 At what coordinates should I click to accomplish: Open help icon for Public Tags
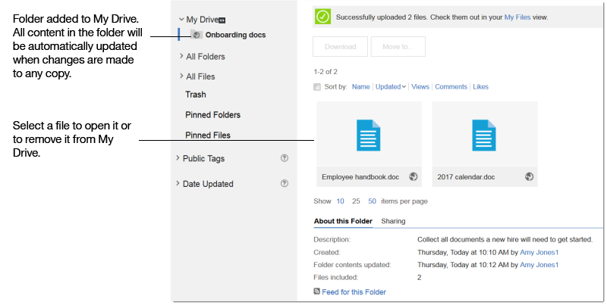(x=285, y=158)
